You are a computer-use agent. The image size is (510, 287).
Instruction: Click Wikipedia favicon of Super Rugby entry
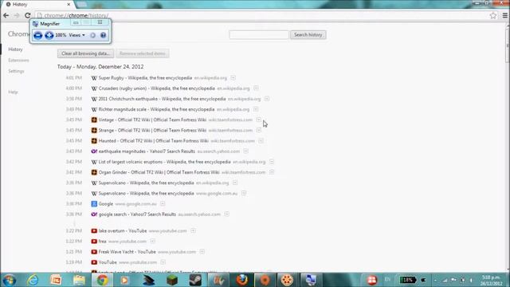pos(94,78)
